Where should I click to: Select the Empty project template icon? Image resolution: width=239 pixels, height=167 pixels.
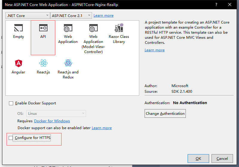[x=18, y=29]
